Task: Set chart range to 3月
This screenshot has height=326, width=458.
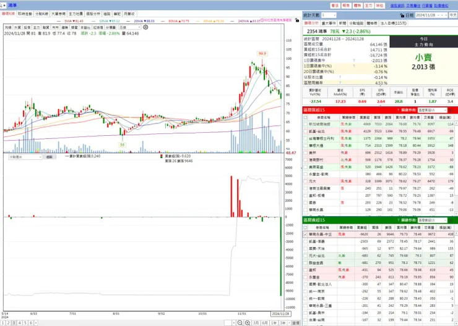Action: point(256,322)
